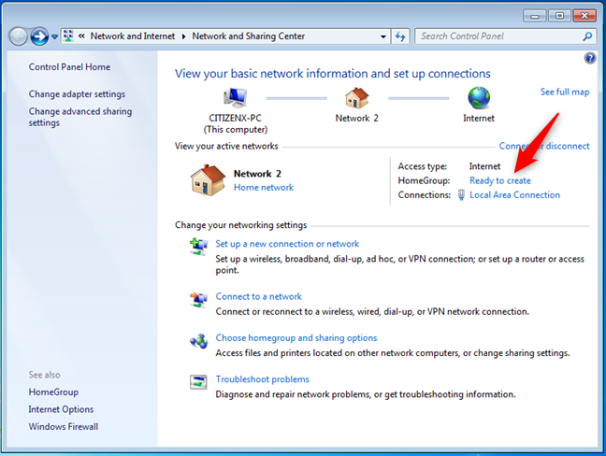
Task: Click Connect to a network link
Action: click(x=258, y=296)
